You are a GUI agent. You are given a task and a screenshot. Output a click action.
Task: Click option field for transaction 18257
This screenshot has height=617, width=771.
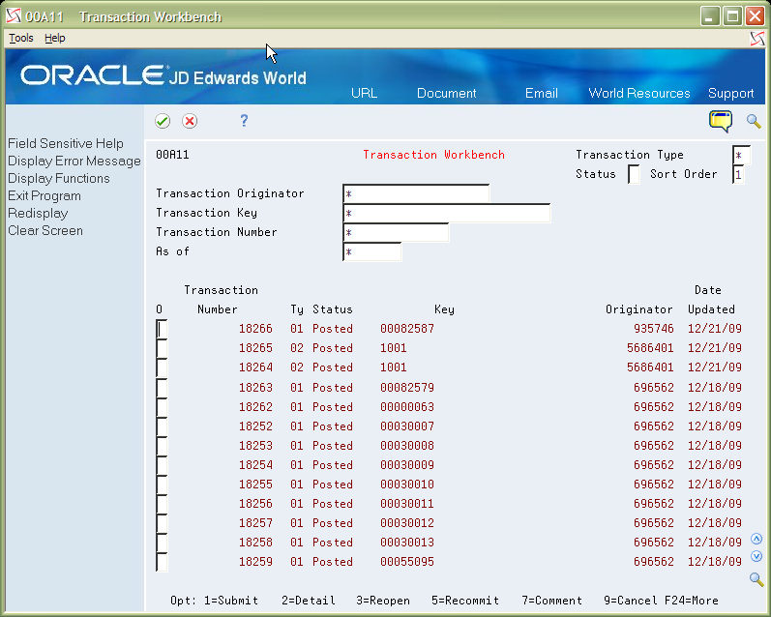162,523
